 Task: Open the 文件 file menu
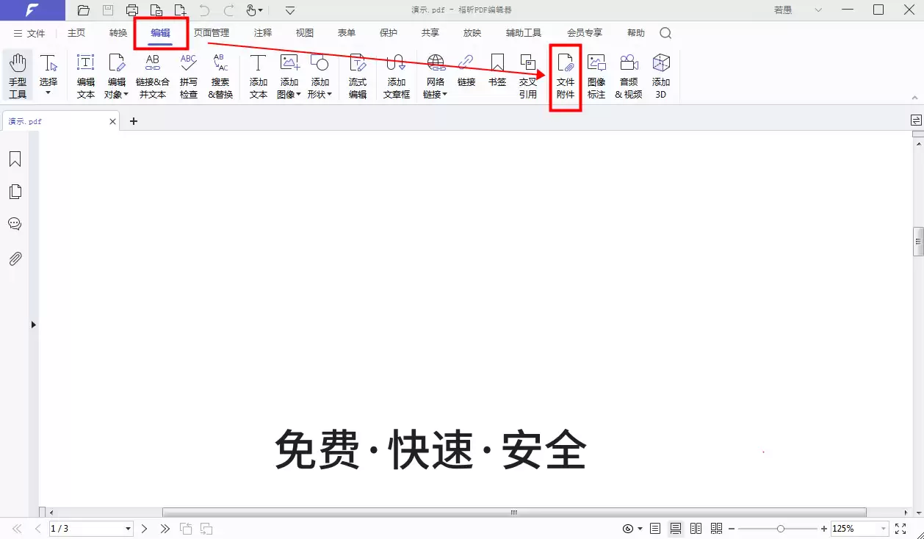tap(29, 33)
